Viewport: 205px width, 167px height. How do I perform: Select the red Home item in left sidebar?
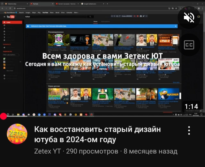(13, 22)
